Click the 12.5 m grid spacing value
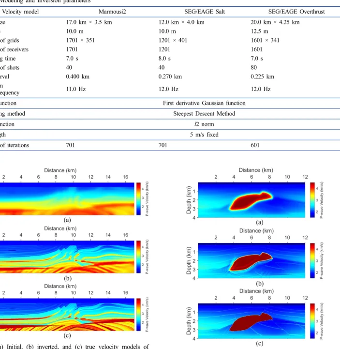Image resolution: width=340 pixels, height=349 pixels. point(260,31)
